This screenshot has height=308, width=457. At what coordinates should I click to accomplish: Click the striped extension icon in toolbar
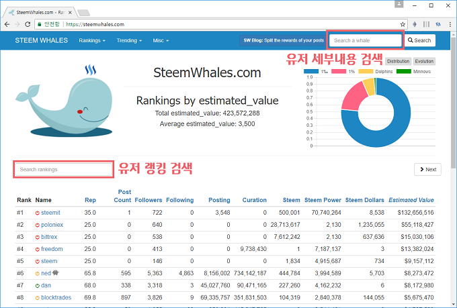coord(426,24)
